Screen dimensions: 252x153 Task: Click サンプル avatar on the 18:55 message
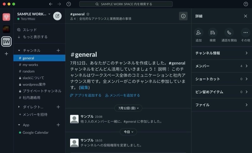coord(74,143)
